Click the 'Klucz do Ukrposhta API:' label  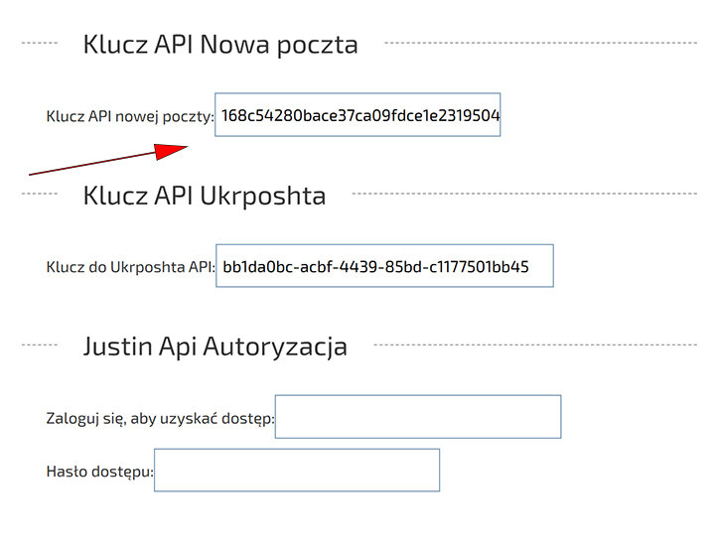tap(130, 267)
